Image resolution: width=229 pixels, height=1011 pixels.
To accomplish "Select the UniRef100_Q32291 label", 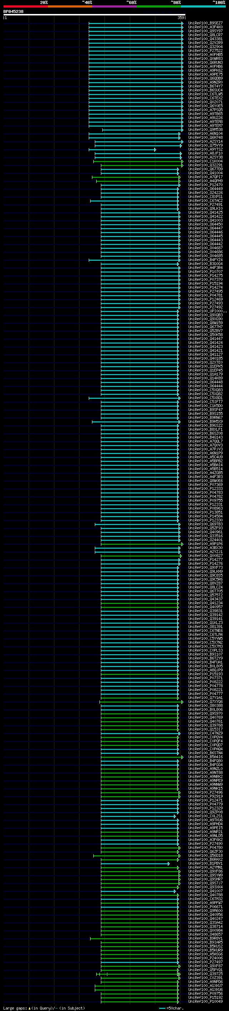I will pos(205,165).
